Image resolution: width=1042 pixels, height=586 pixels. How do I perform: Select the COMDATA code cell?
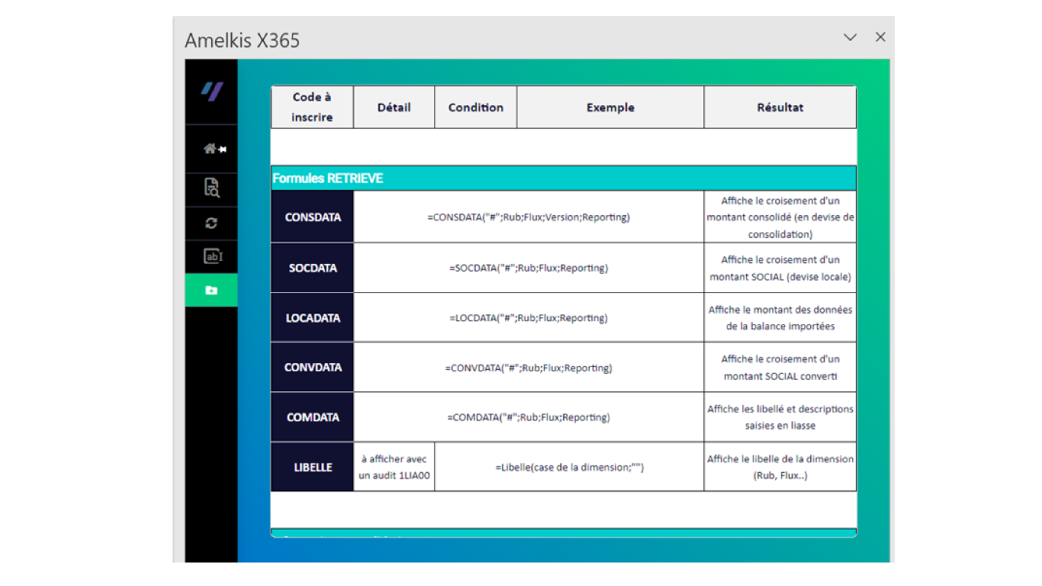(313, 417)
